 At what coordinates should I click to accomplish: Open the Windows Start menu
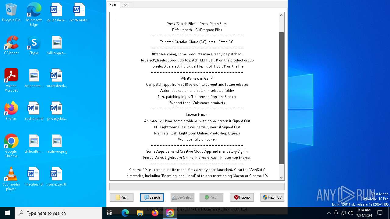[x=7, y=213]
